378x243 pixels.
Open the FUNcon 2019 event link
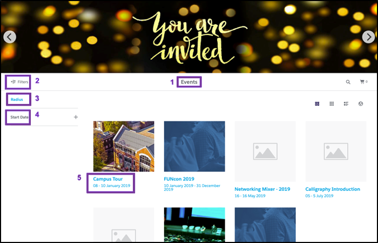coord(179,179)
